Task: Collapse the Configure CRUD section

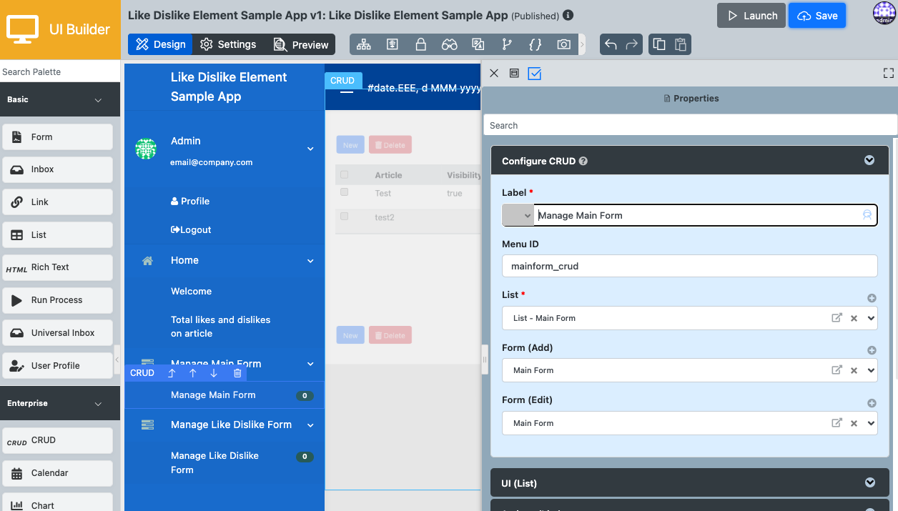Action: click(x=869, y=161)
